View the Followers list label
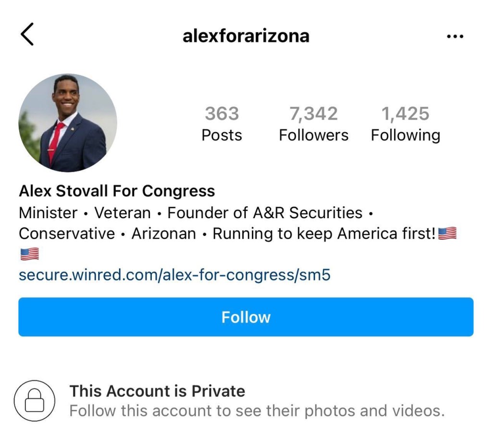 click(313, 135)
